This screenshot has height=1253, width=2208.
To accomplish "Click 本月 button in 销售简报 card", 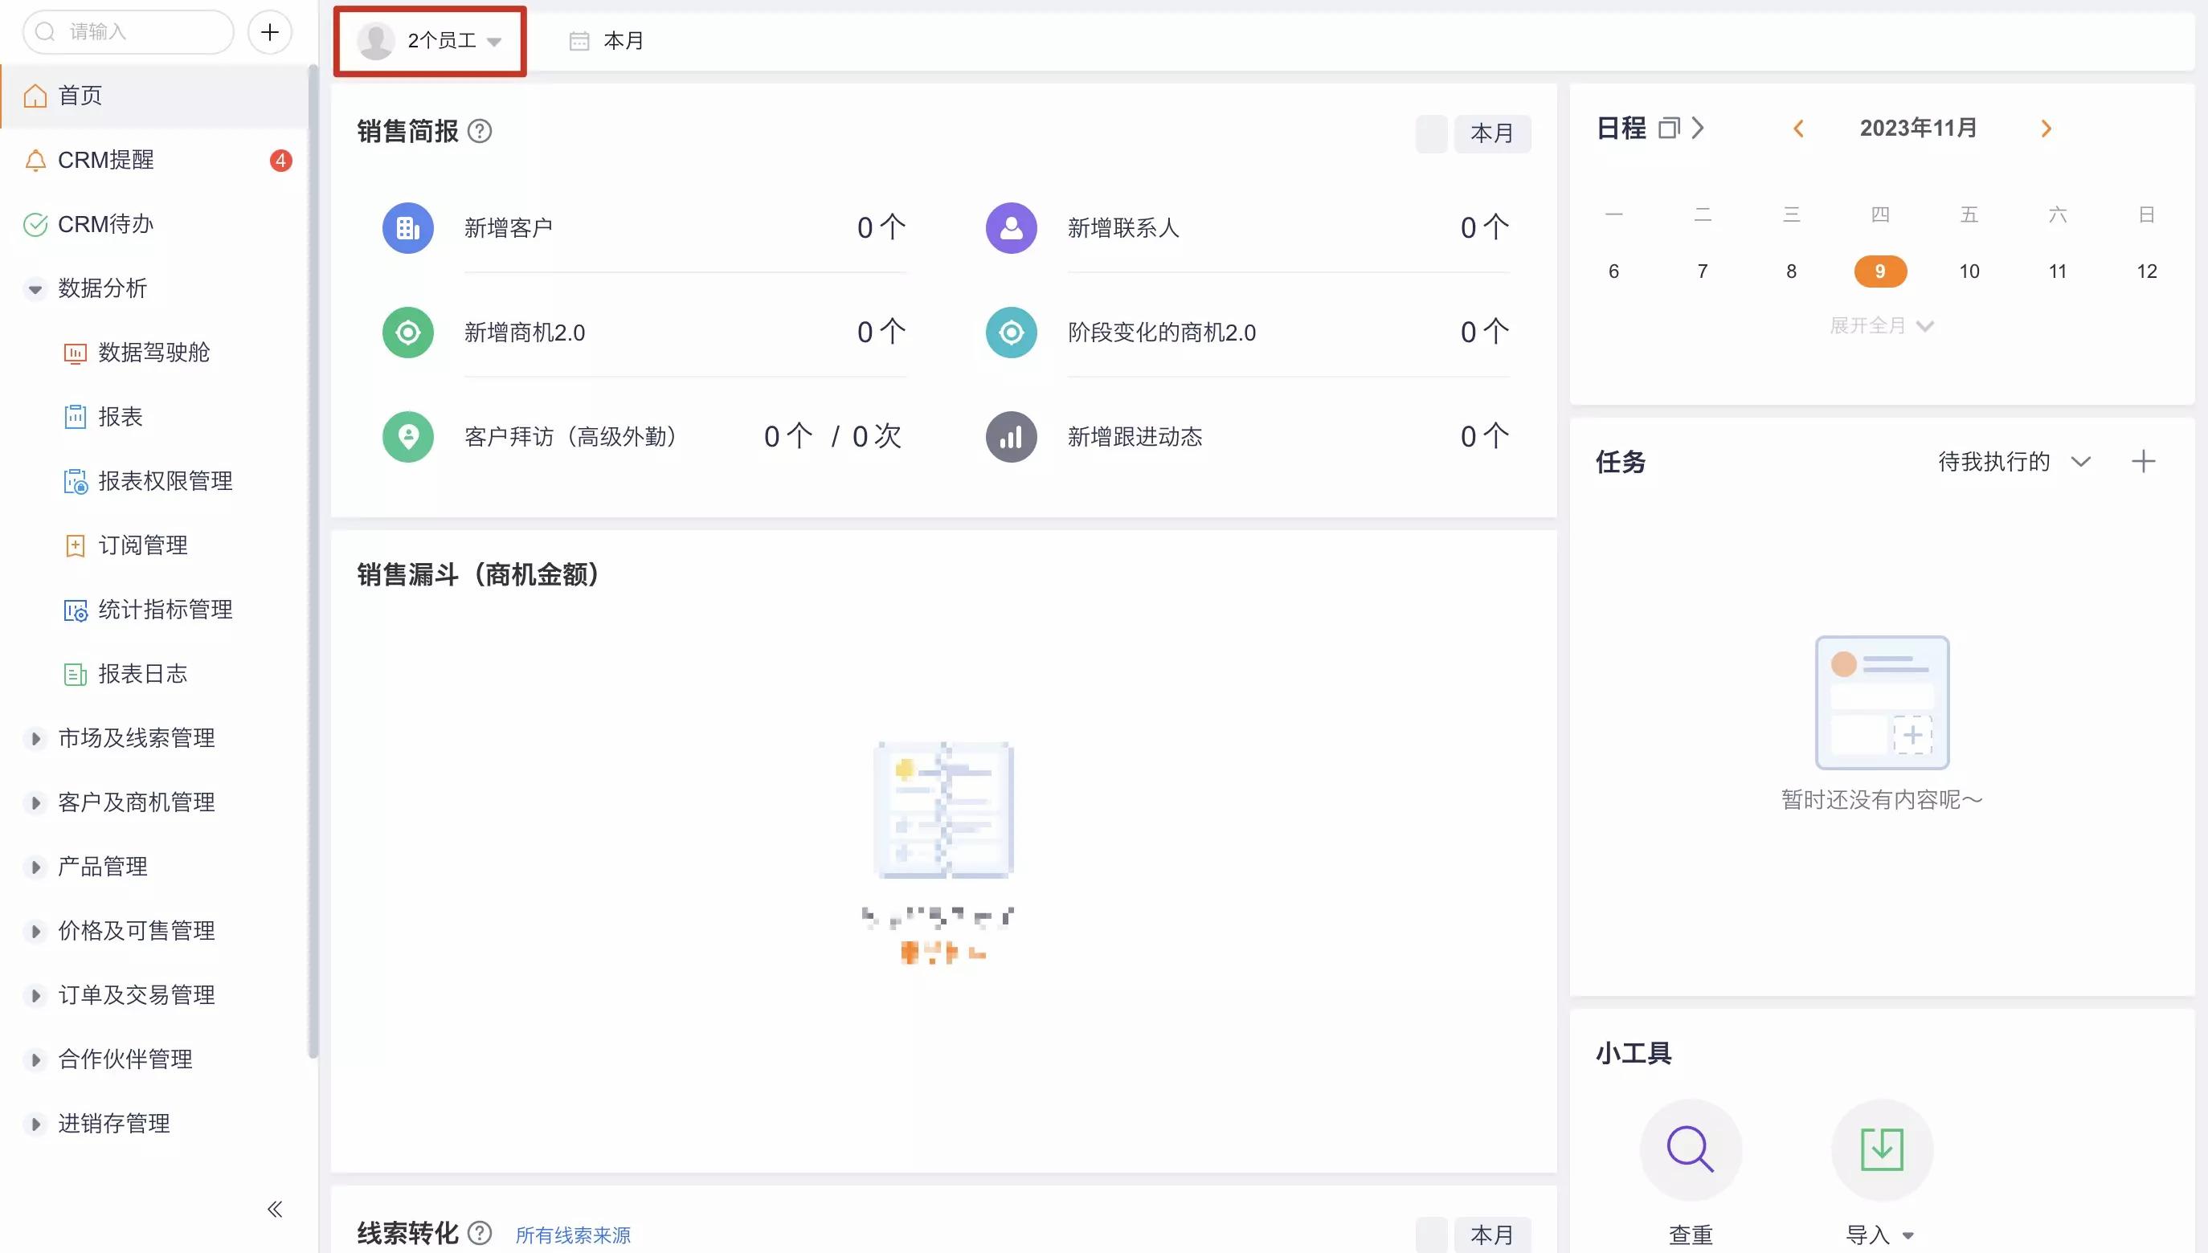I will click(x=1492, y=133).
